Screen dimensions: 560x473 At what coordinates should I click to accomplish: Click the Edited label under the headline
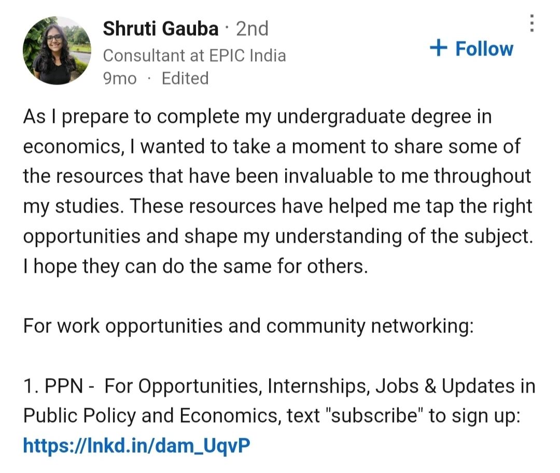tap(185, 78)
